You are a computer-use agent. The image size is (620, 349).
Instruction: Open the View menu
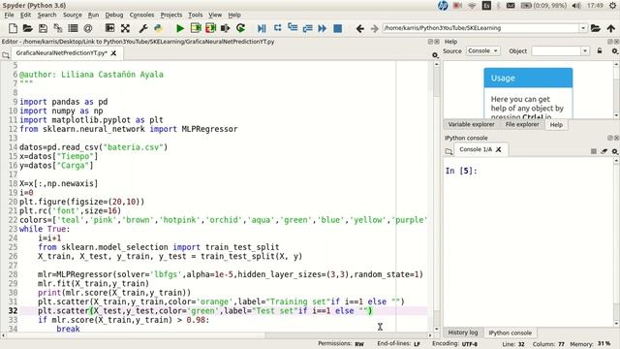click(x=215, y=15)
